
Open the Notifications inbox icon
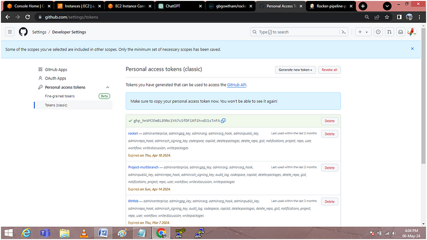click(401, 32)
